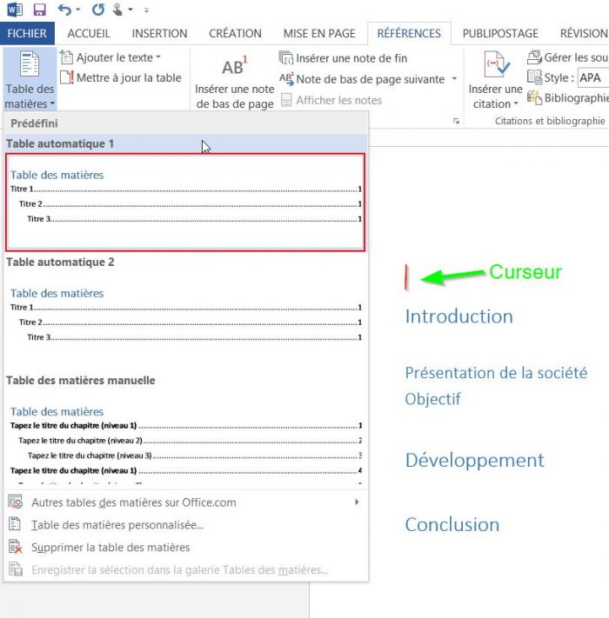Open the APA style combo box
Viewport: 609px width, 618px height.
(593, 77)
